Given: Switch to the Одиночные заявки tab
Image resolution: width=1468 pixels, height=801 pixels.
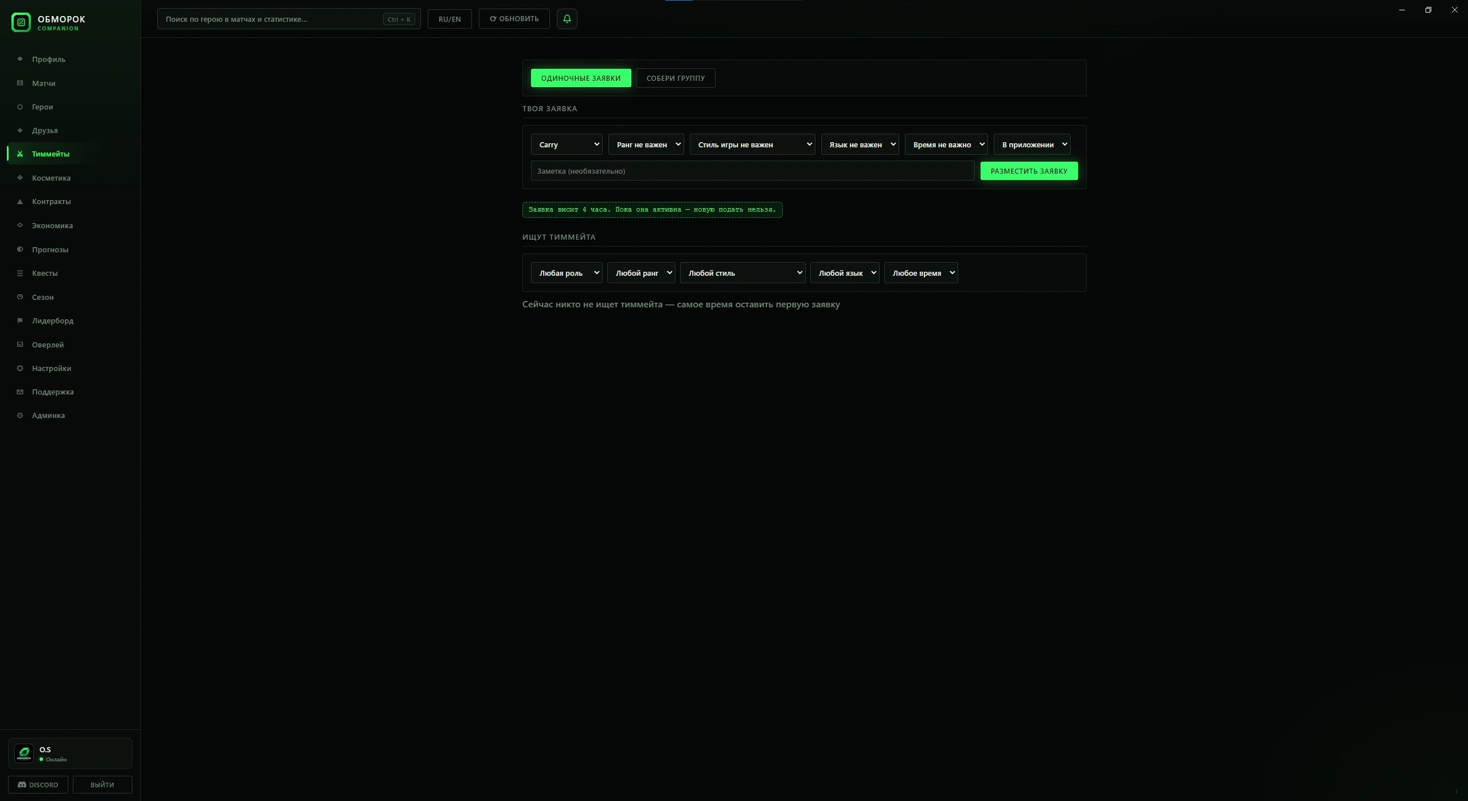Looking at the screenshot, I should tap(581, 78).
